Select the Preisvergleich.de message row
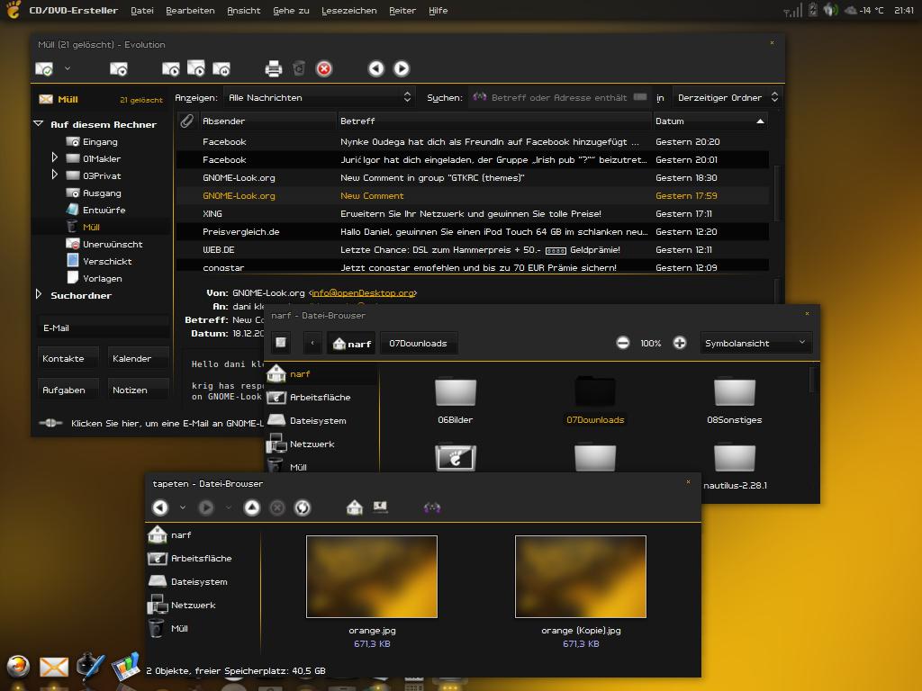922x691 pixels. (472, 231)
